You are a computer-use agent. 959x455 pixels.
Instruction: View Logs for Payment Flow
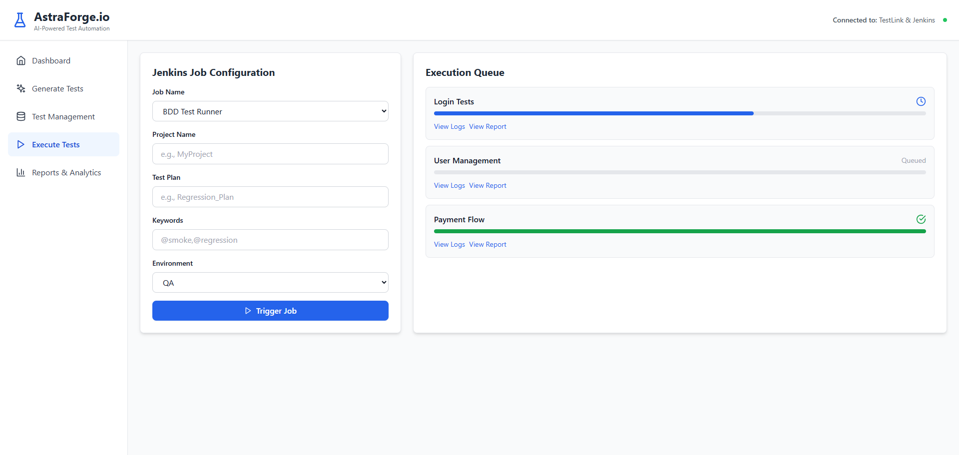[449, 244]
